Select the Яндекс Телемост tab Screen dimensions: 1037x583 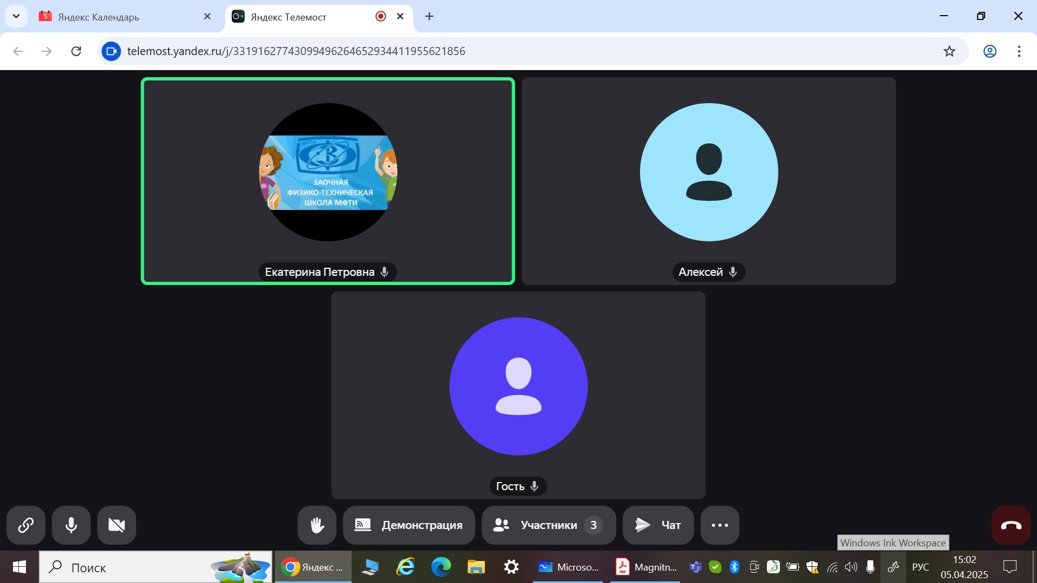tap(288, 17)
